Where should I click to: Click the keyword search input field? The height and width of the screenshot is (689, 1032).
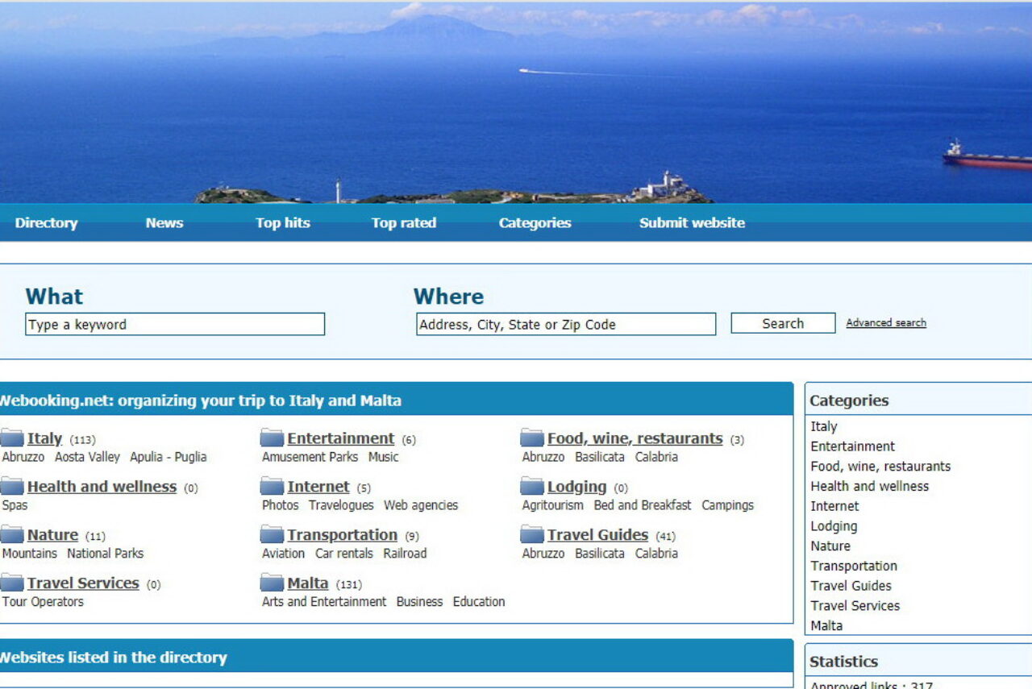(x=174, y=324)
